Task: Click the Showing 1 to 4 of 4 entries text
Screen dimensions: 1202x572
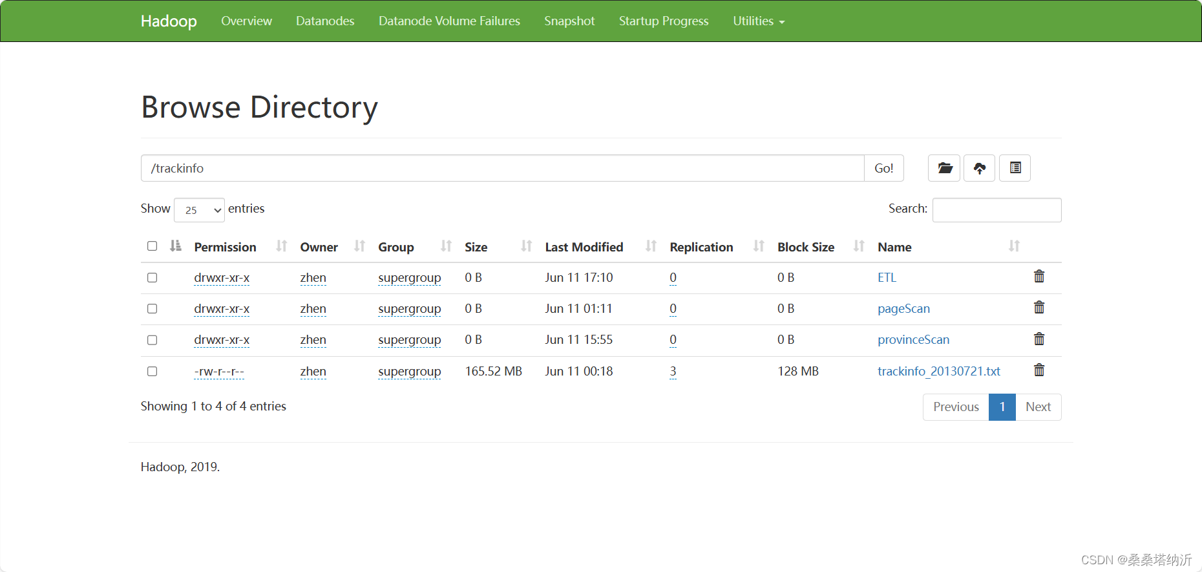Action: 213,406
